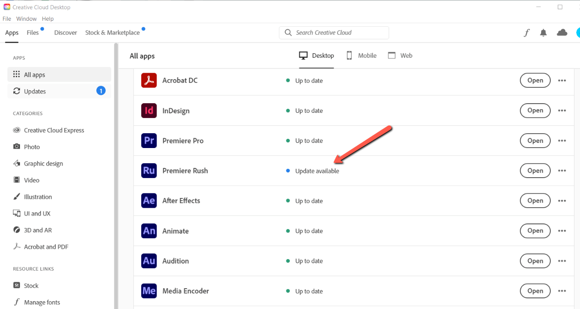This screenshot has width=580, height=309.
Task: Click the Animate app icon
Action: 149,231
